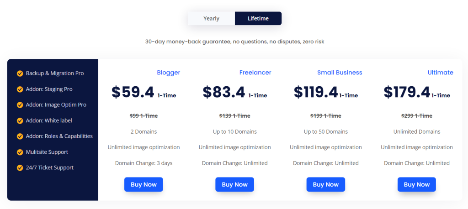The width and height of the screenshot is (468, 209).
Task: Click the checkmark icon beside Addon: Roles & Capabilities
Action: point(20,136)
